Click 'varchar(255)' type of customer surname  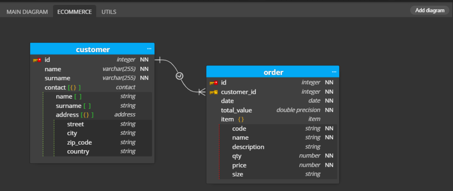(x=119, y=78)
